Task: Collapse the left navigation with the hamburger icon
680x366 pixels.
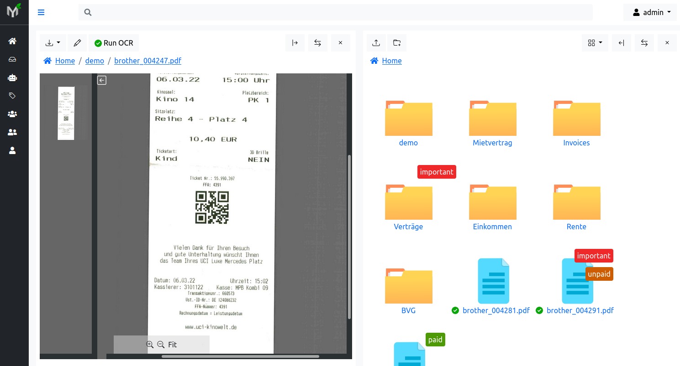Action: (x=41, y=12)
